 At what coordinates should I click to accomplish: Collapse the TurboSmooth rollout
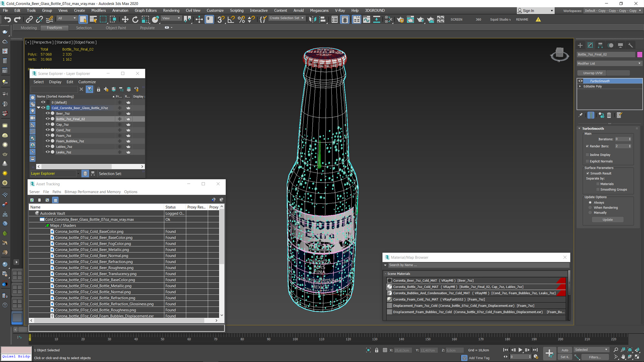coord(579,128)
